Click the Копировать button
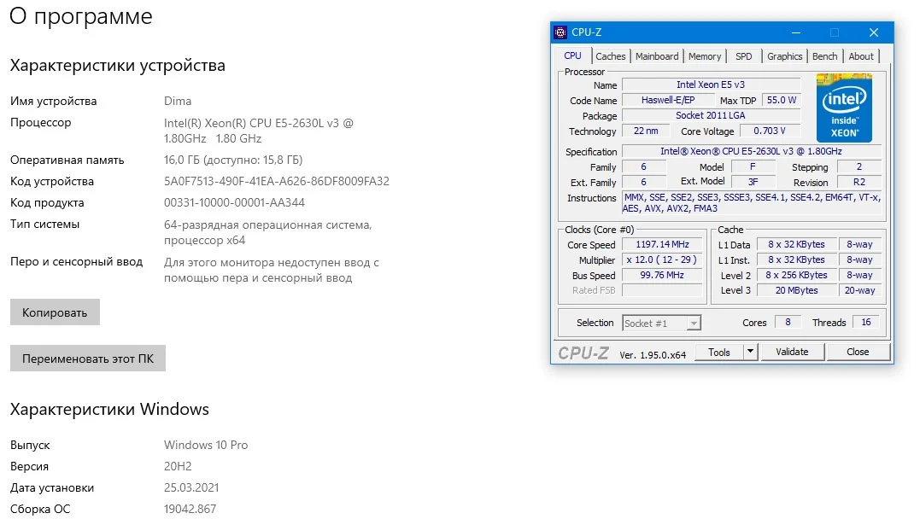The image size is (920, 519). pos(55,312)
